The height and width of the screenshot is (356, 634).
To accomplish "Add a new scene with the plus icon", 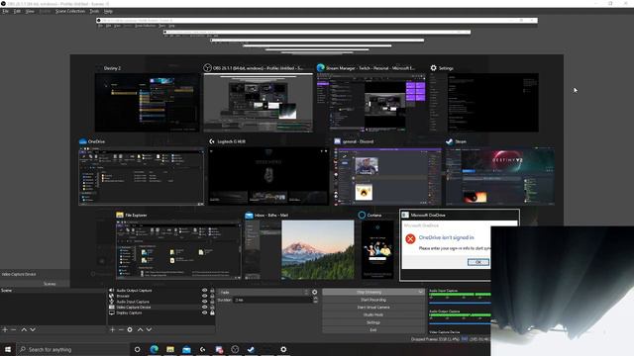I will click(x=5, y=329).
